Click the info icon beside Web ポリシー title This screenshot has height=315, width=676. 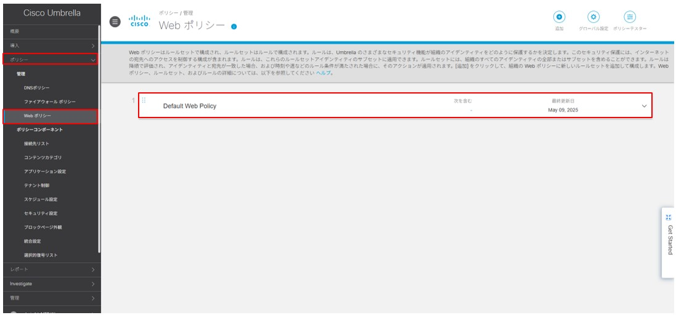(x=234, y=26)
